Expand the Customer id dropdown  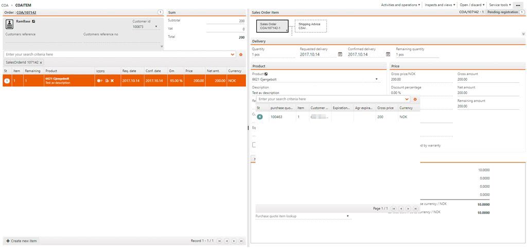coord(156,27)
